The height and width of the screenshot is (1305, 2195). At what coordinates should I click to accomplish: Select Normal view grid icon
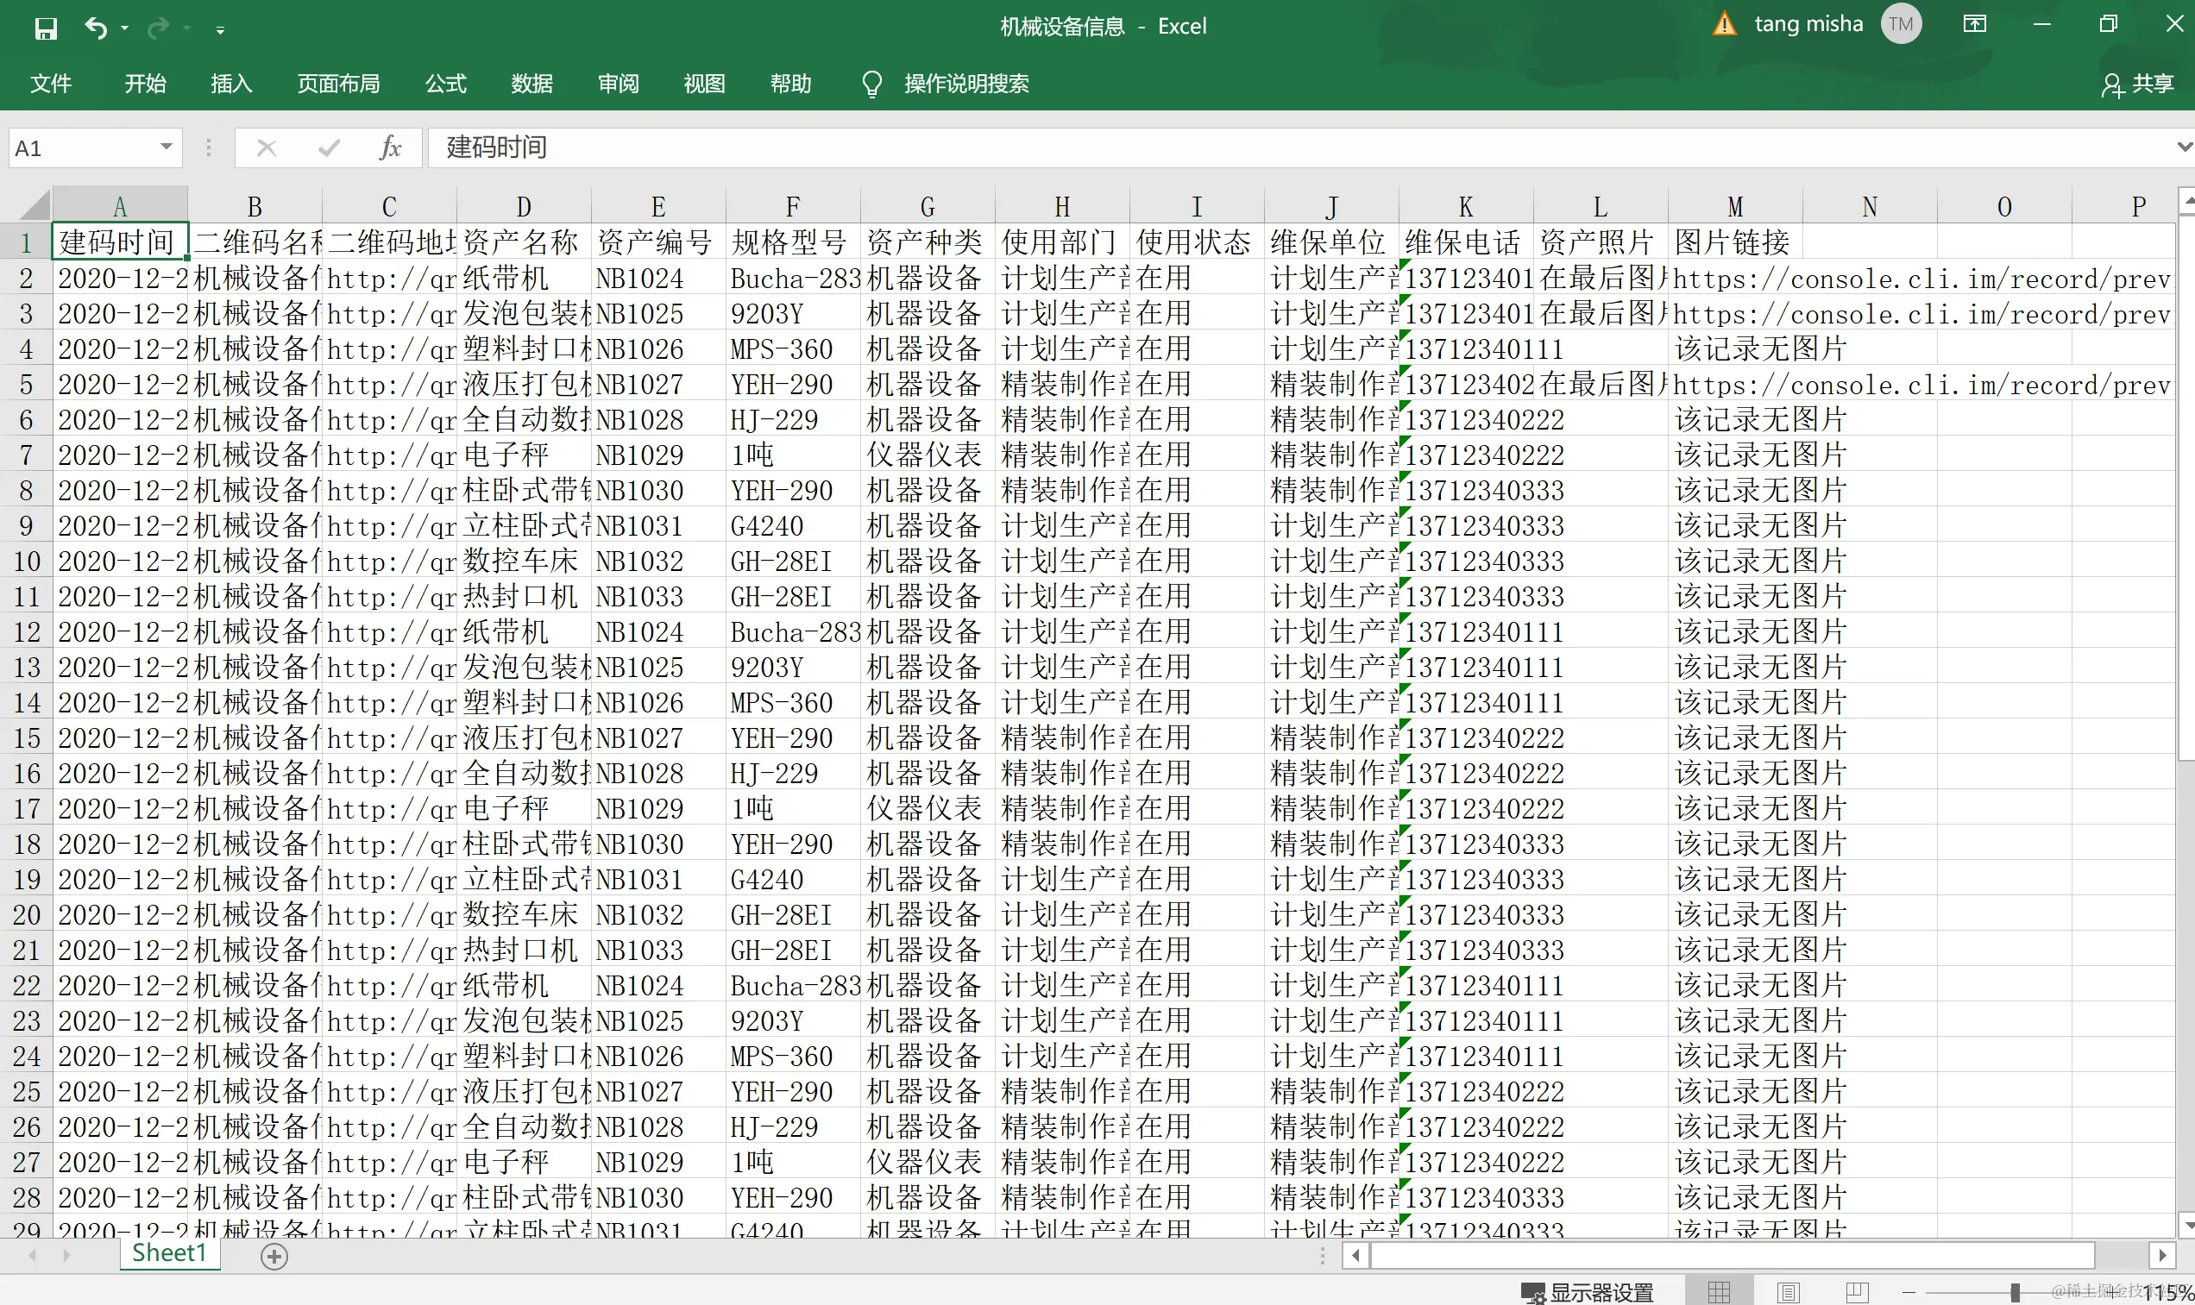tap(1719, 1292)
